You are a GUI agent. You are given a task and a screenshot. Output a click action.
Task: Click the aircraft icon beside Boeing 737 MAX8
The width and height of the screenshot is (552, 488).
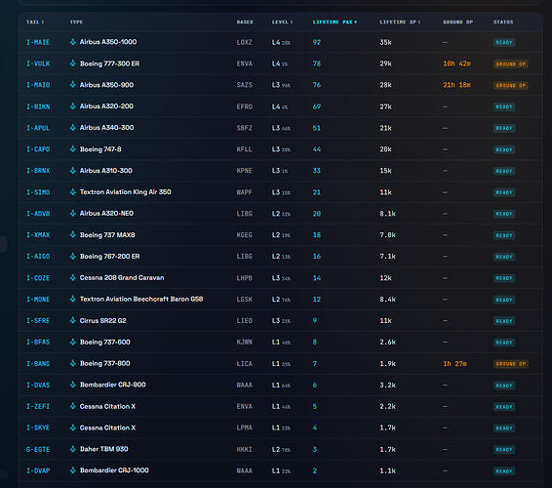73,234
